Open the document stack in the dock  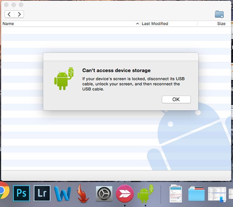(176, 193)
